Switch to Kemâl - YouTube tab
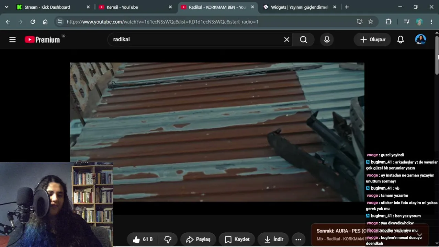This screenshot has width=439, height=247. tap(122, 7)
